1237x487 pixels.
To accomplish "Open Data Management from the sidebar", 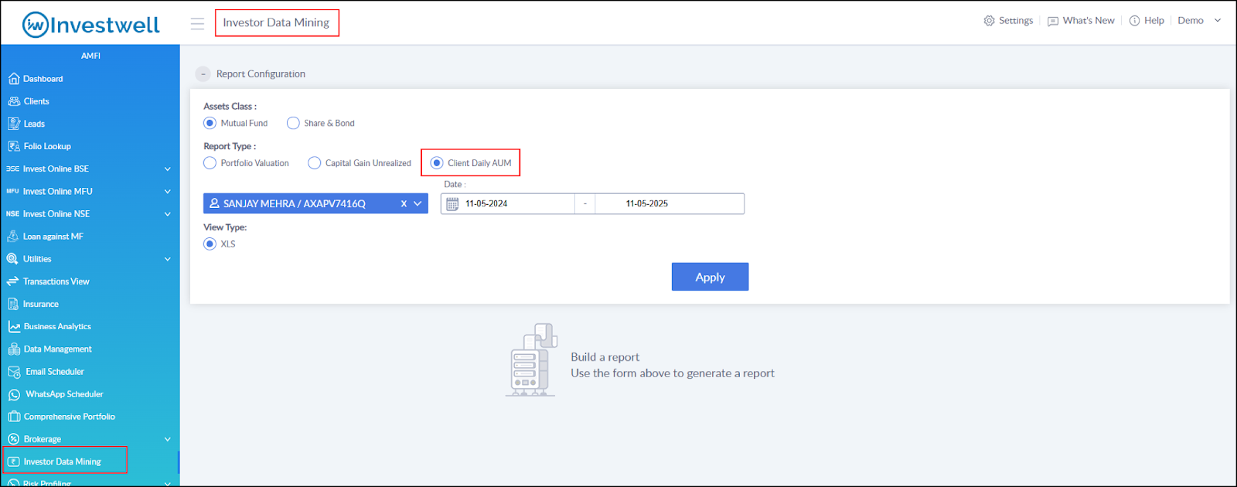I will 58,349.
